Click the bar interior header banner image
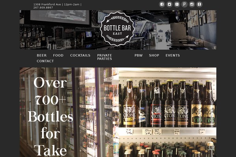Screen dimensions: 236x157 [118, 30]
